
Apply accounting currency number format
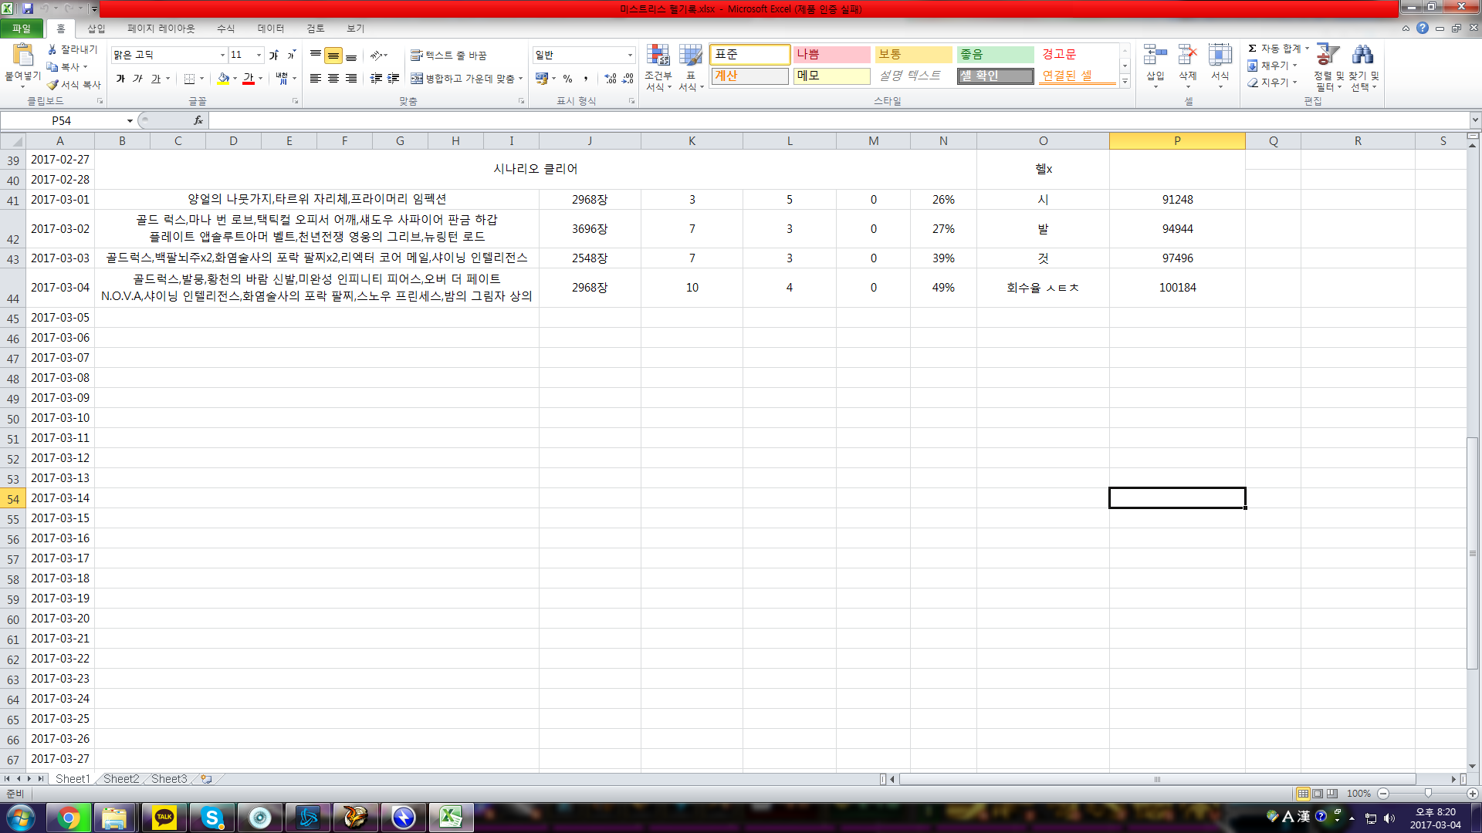pyautogui.click(x=542, y=79)
